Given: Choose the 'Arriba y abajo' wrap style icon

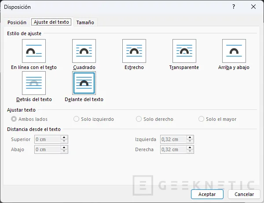Looking at the screenshot, I should [234, 51].
